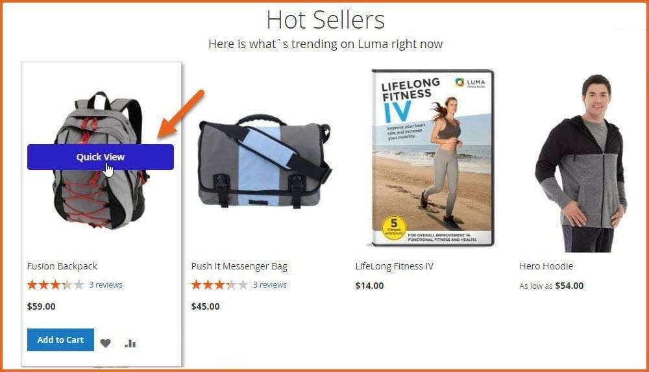
Task: Open Push It Messenger Bag title link
Action: pos(239,266)
